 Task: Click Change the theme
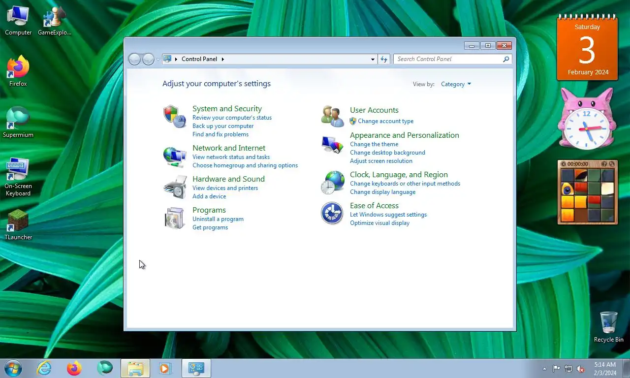tap(374, 144)
